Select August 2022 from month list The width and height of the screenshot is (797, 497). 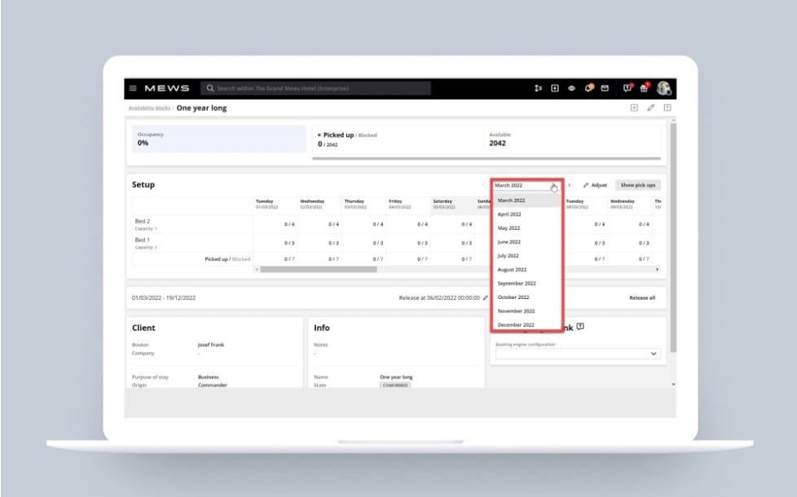[x=512, y=270]
